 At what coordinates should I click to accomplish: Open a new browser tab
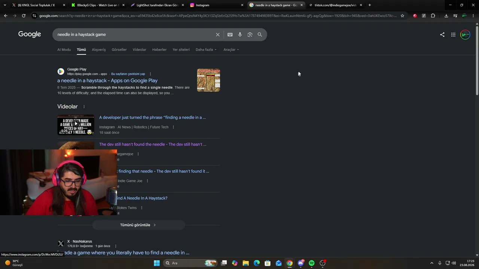pos(370,5)
